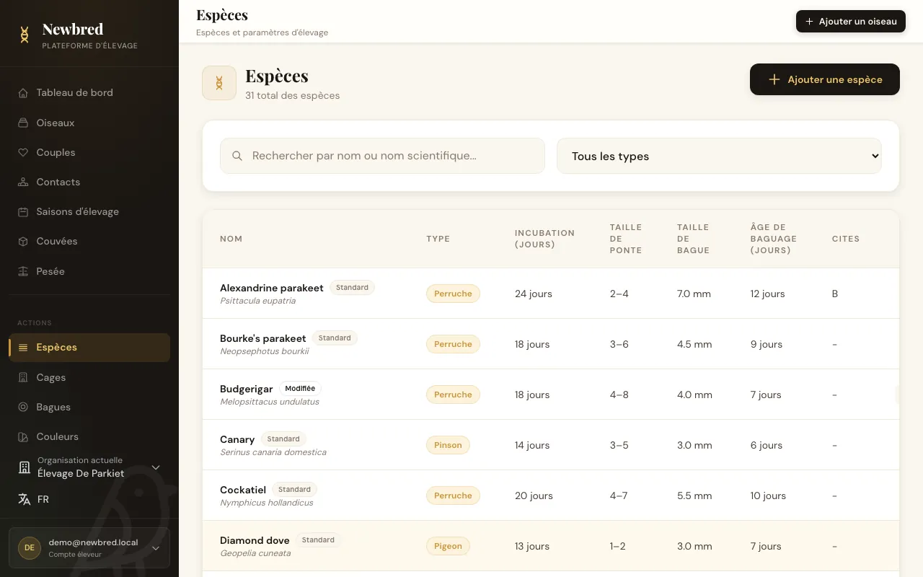The width and height of the screenshot is (923, 577).
Task: Click the Perruche tag on Cockatiel row
Action: [453, 495]
